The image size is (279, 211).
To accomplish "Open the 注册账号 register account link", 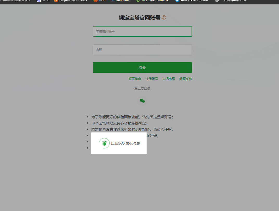I will [151, 79].
